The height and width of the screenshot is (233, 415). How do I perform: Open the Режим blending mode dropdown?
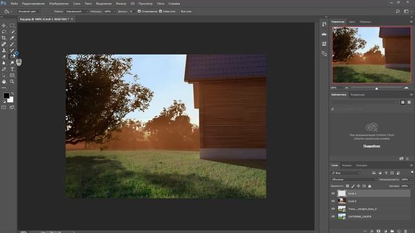tap(77, 12)
